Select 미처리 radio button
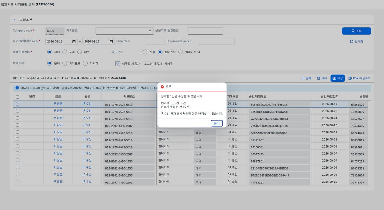This screenshot has width=384, height=210. click(85, 63)
